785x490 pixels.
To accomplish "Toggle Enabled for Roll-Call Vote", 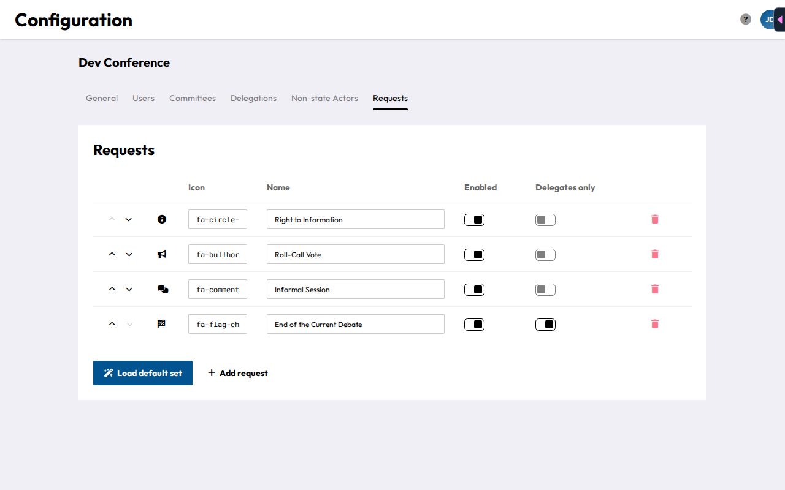I will coord(474,255).
